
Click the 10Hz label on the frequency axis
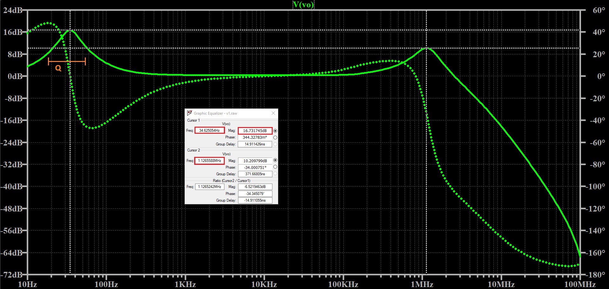pyautogui.click(x=27, y=284)
